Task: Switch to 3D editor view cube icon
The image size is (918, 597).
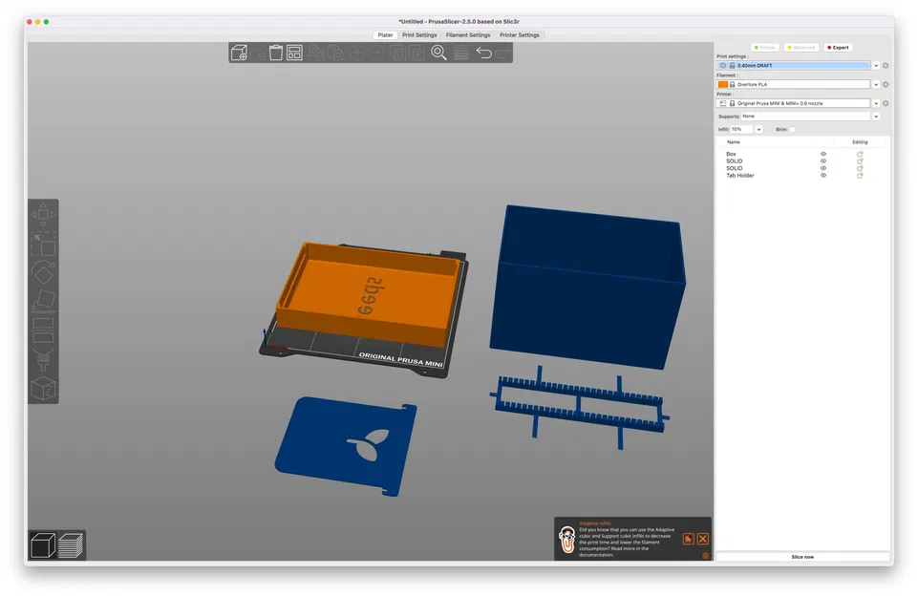Action: 43,544
